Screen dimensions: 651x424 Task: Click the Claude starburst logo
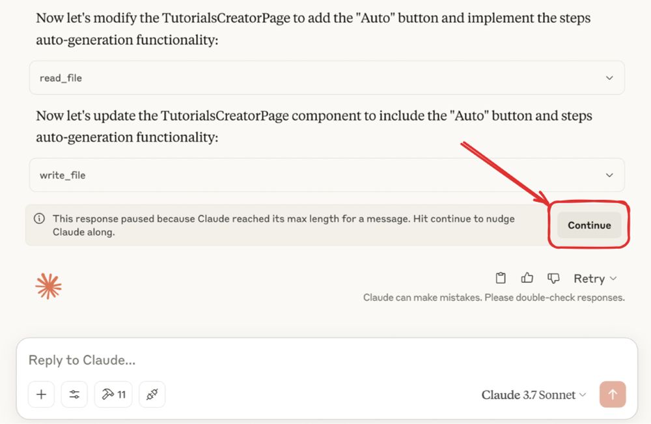tap(49, 286)
